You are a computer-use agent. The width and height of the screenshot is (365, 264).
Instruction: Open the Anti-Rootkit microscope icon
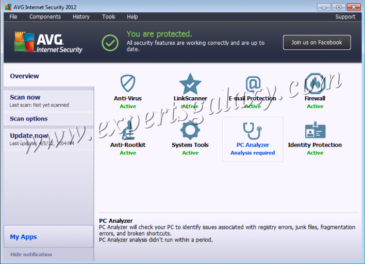[128, 130]
